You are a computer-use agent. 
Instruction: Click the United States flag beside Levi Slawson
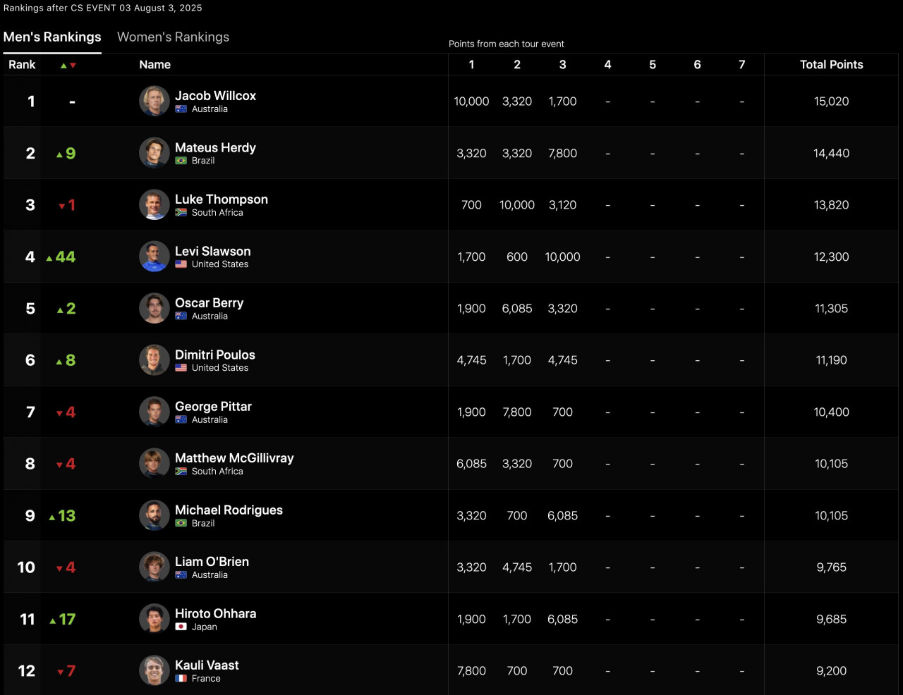click(181, 264)
